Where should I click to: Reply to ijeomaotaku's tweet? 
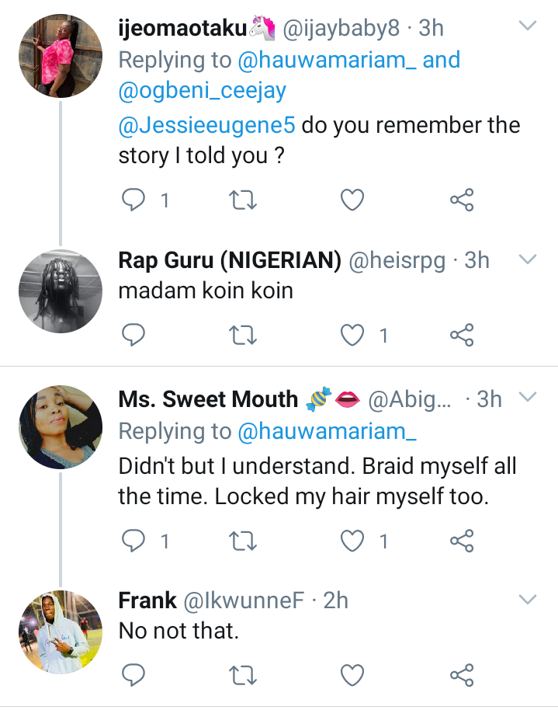[135, 201]
